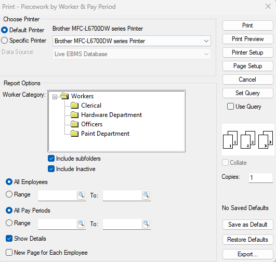The image size is (276, 262).
Task: Open the specific printer dropdown list
Action: pos(206,41)
